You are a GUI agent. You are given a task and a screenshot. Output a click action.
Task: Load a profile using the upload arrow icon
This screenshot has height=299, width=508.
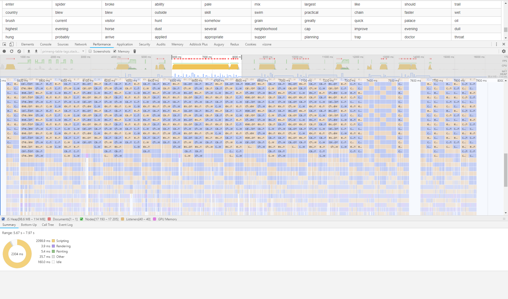click(x=29, y=51)
